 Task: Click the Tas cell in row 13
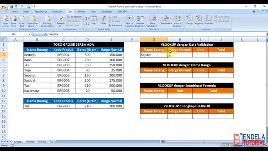pos(37,106)
